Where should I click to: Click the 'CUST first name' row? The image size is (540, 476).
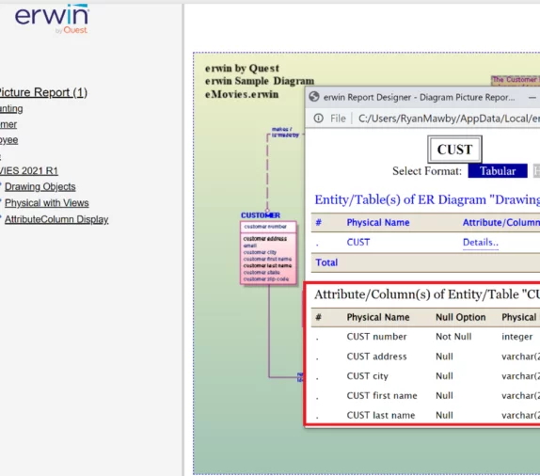click(x=425, y=395)
